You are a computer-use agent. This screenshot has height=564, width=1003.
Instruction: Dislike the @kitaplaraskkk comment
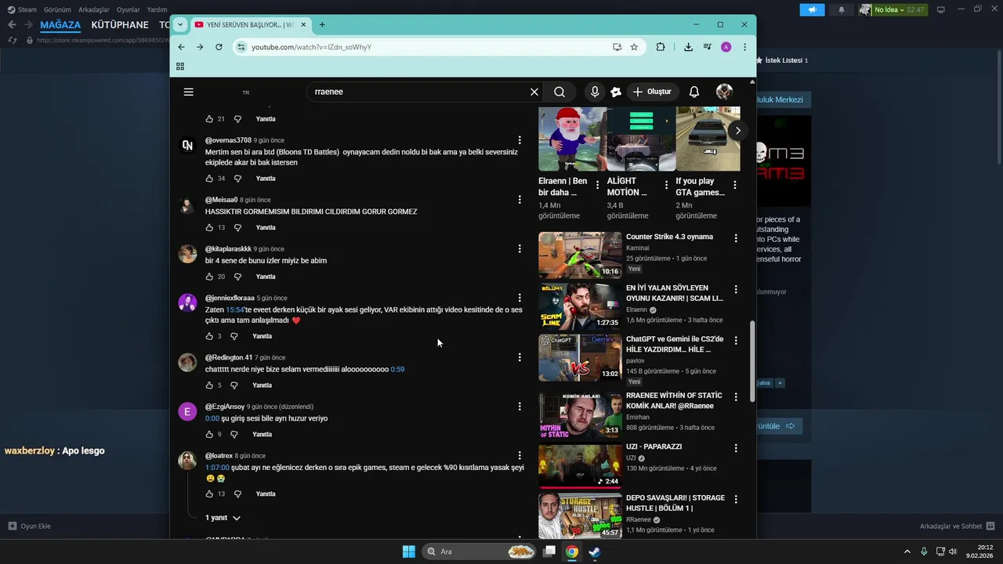(x=237, y=277)
